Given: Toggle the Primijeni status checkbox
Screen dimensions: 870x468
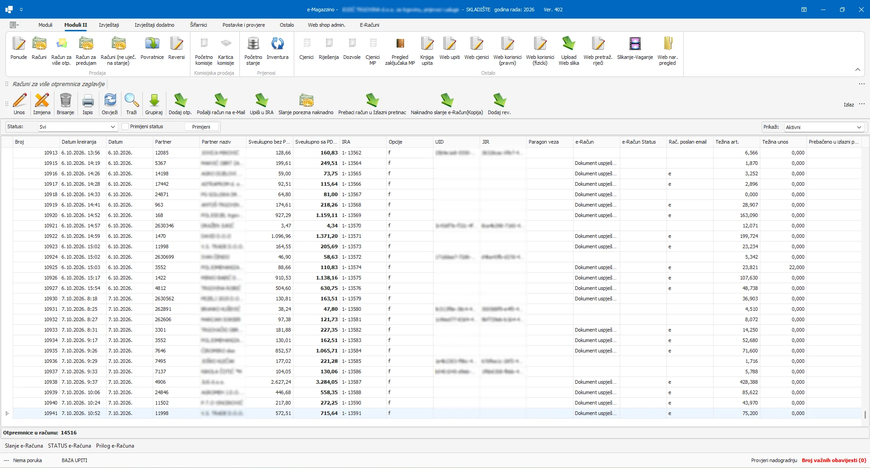Looking at the screenshot, I should click(x=125, y=127).
